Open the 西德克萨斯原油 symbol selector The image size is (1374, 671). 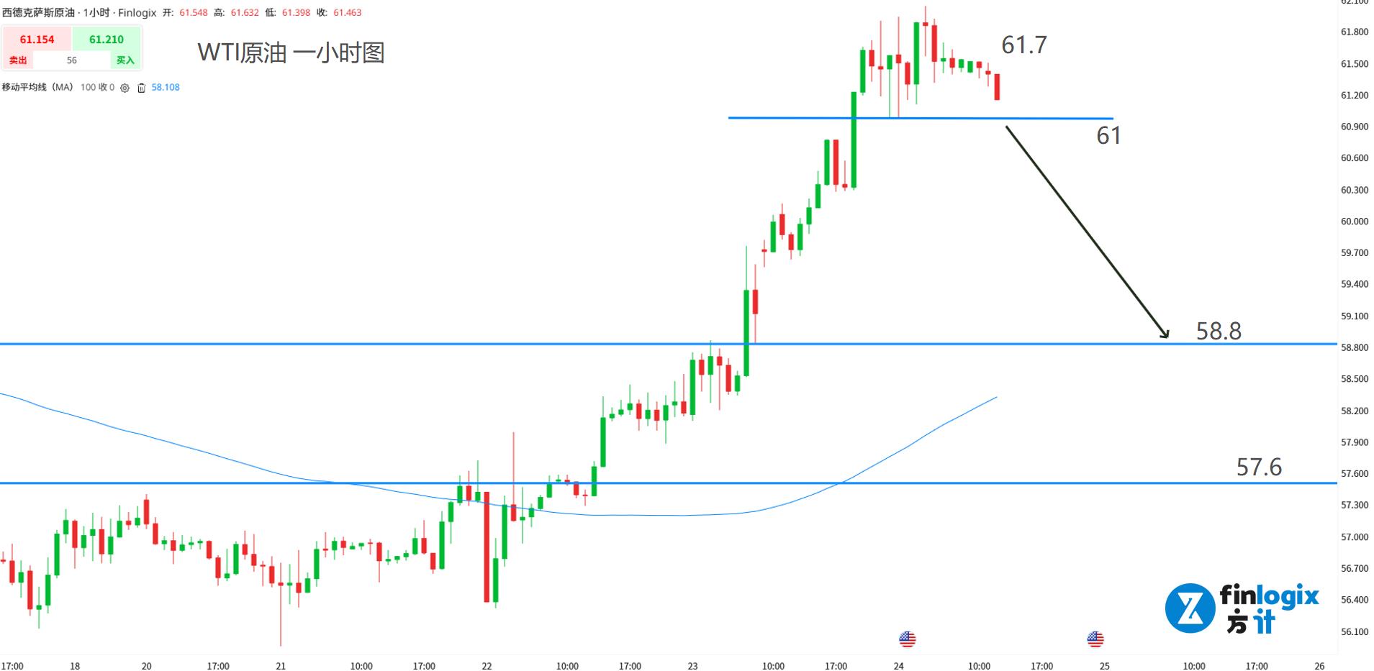click(38, 13)
